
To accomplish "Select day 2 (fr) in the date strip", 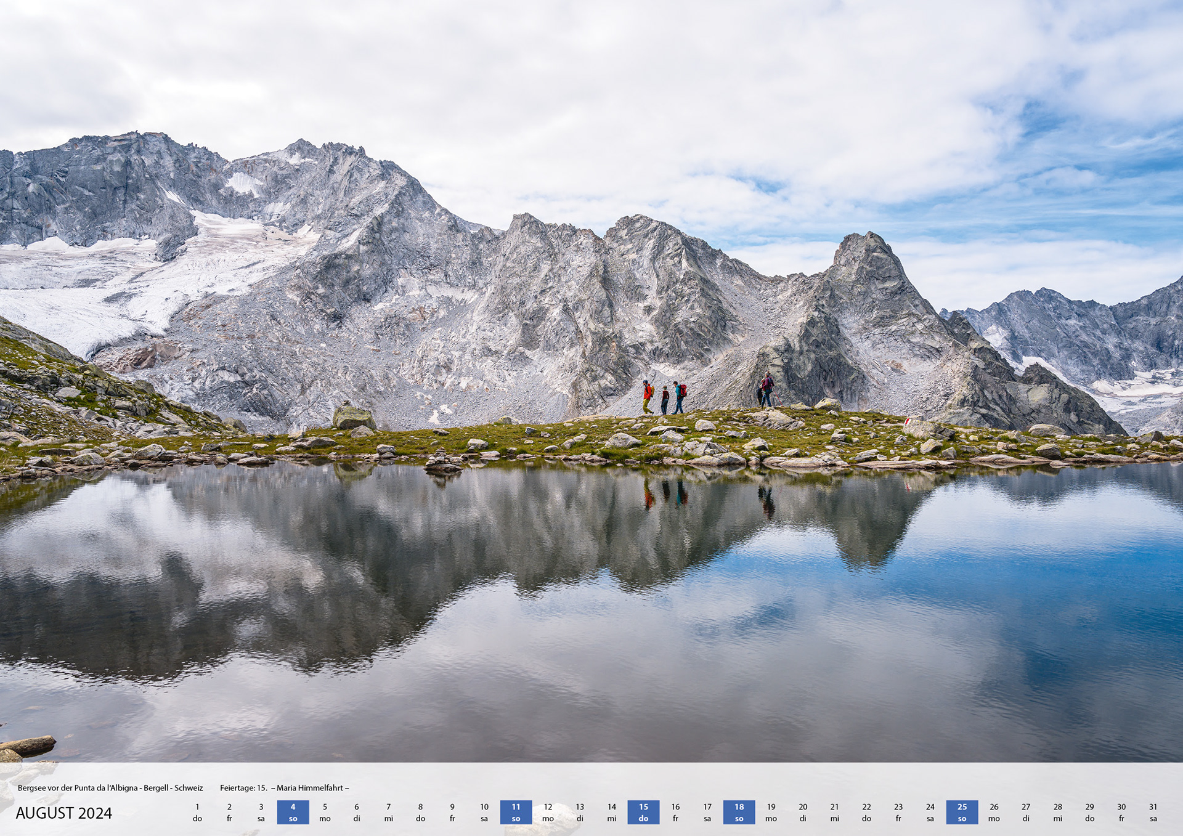I will coord(229,813).
